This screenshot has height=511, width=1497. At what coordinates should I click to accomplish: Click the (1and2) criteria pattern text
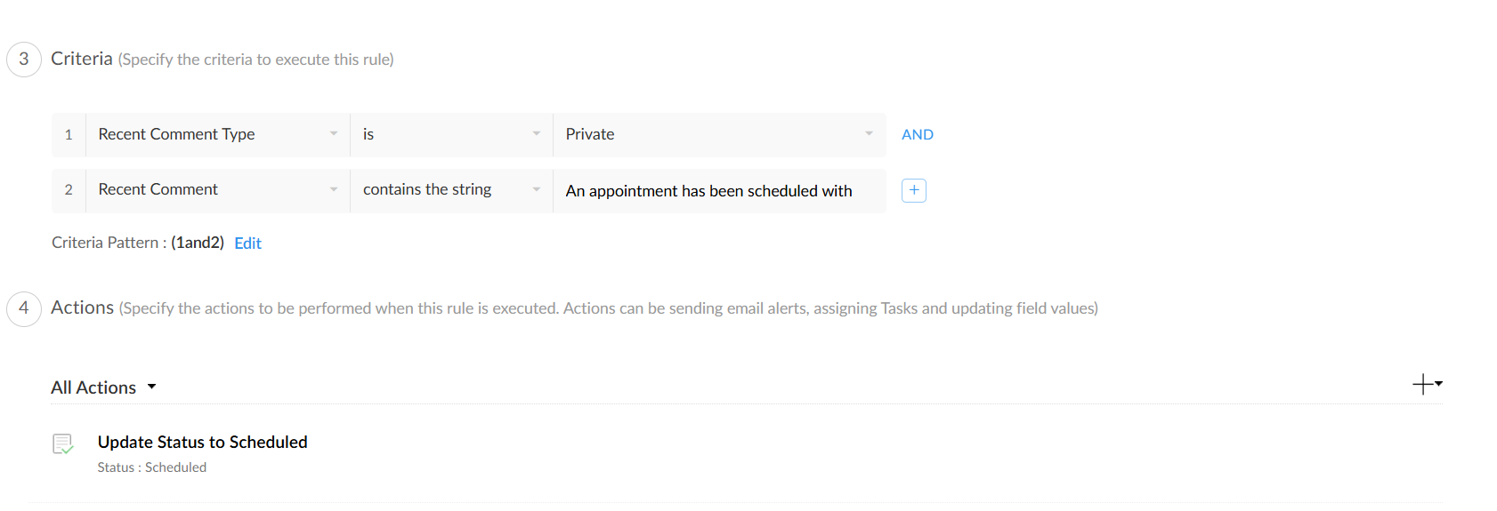[198, 243]
